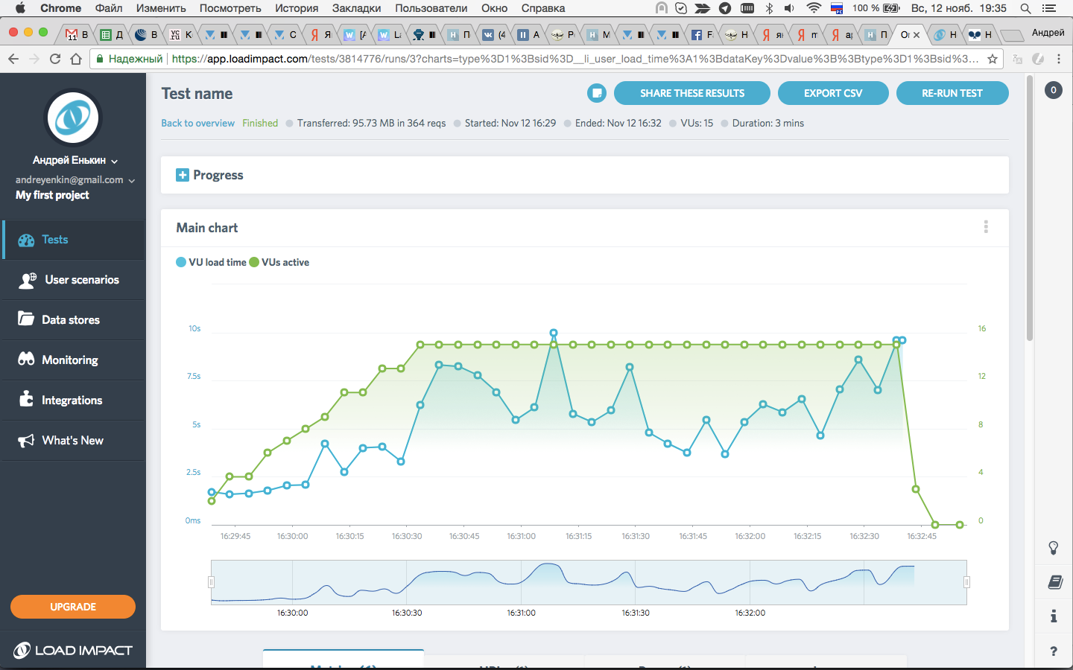Go back with browser back arrow
This screenshot has width=1073, height=670.
click(13, 59)
